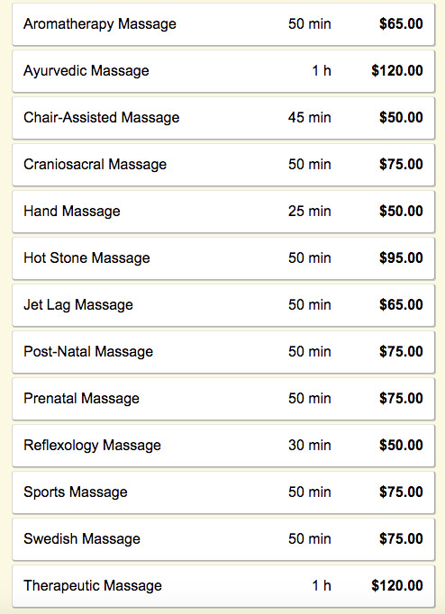Select the Aromatherapy Massage service row
The image size is (445, 614).
point(223,24)
